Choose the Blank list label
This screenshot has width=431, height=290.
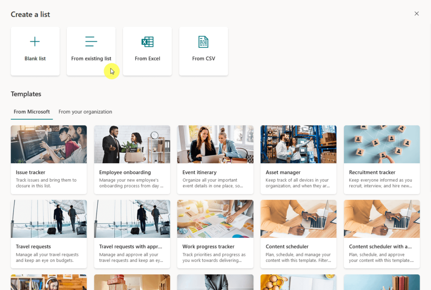tap(35, 59)
